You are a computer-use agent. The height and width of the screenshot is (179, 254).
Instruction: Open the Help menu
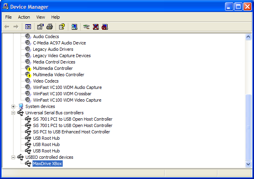(x=56, y=17)
